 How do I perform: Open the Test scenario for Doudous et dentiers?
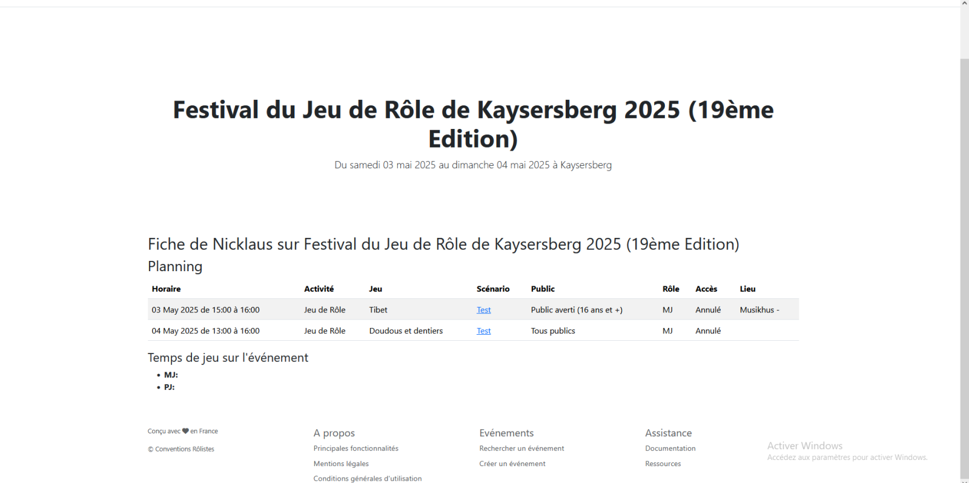point(483,331)
